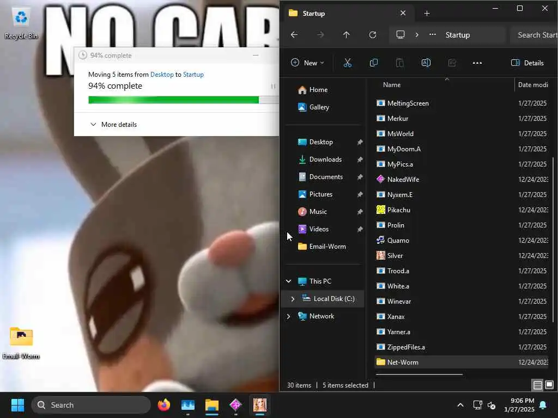Viewport: 558px width, 418px height.
Task: Click the Search Startup input field
Action: pos(535,35)
